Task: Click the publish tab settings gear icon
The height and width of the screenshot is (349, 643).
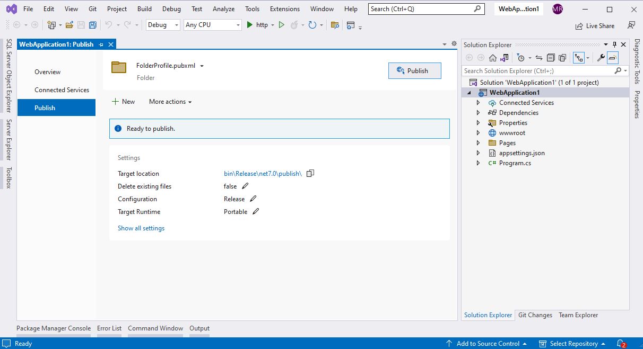Action: (454, 44)
